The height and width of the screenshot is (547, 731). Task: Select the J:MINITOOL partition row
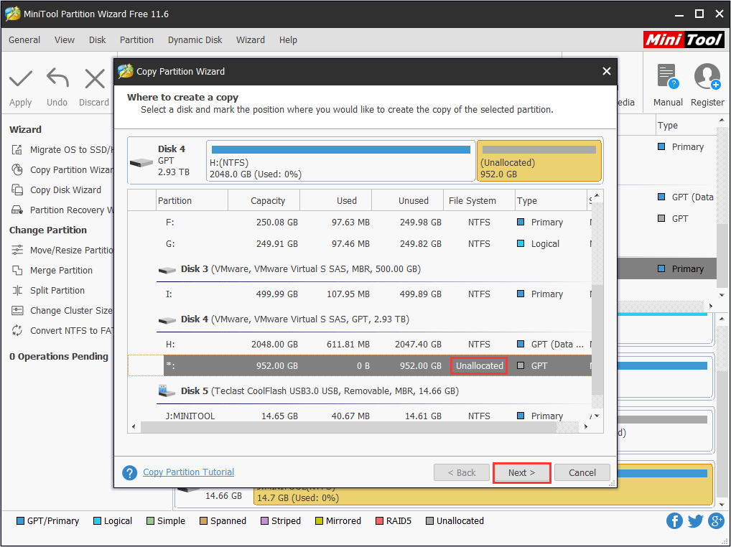click(x=360, y=416)
